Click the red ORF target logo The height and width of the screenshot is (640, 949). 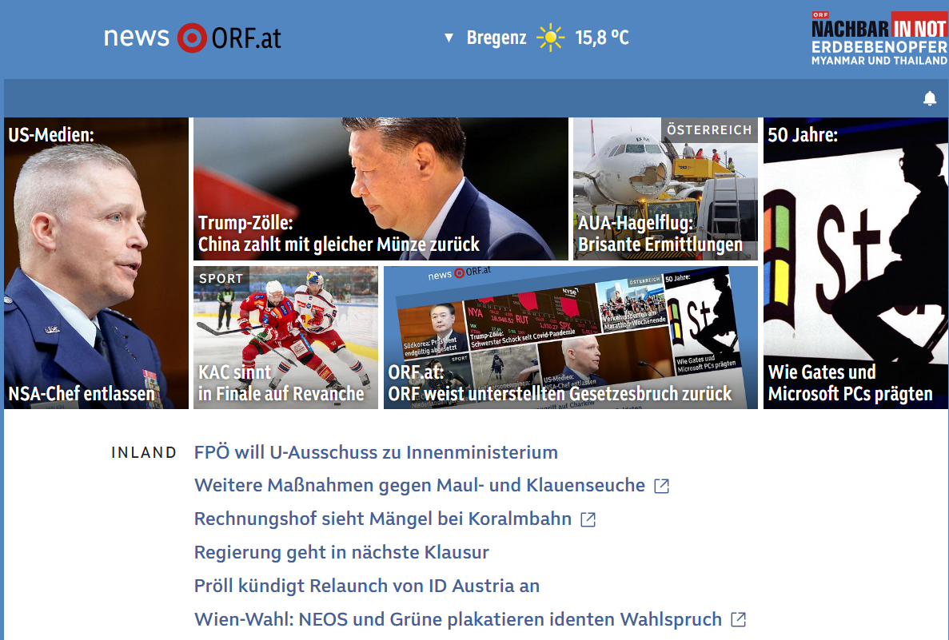click(x=192, y=38)
